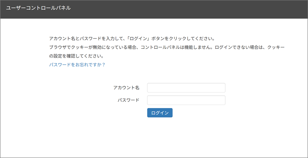Click the dark header bar right of title
This screenshot has height=158, width=308.
tap(189, 9)
